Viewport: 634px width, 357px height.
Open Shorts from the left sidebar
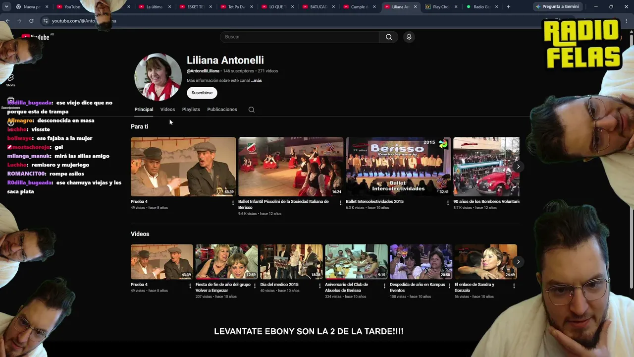(10, 80)
